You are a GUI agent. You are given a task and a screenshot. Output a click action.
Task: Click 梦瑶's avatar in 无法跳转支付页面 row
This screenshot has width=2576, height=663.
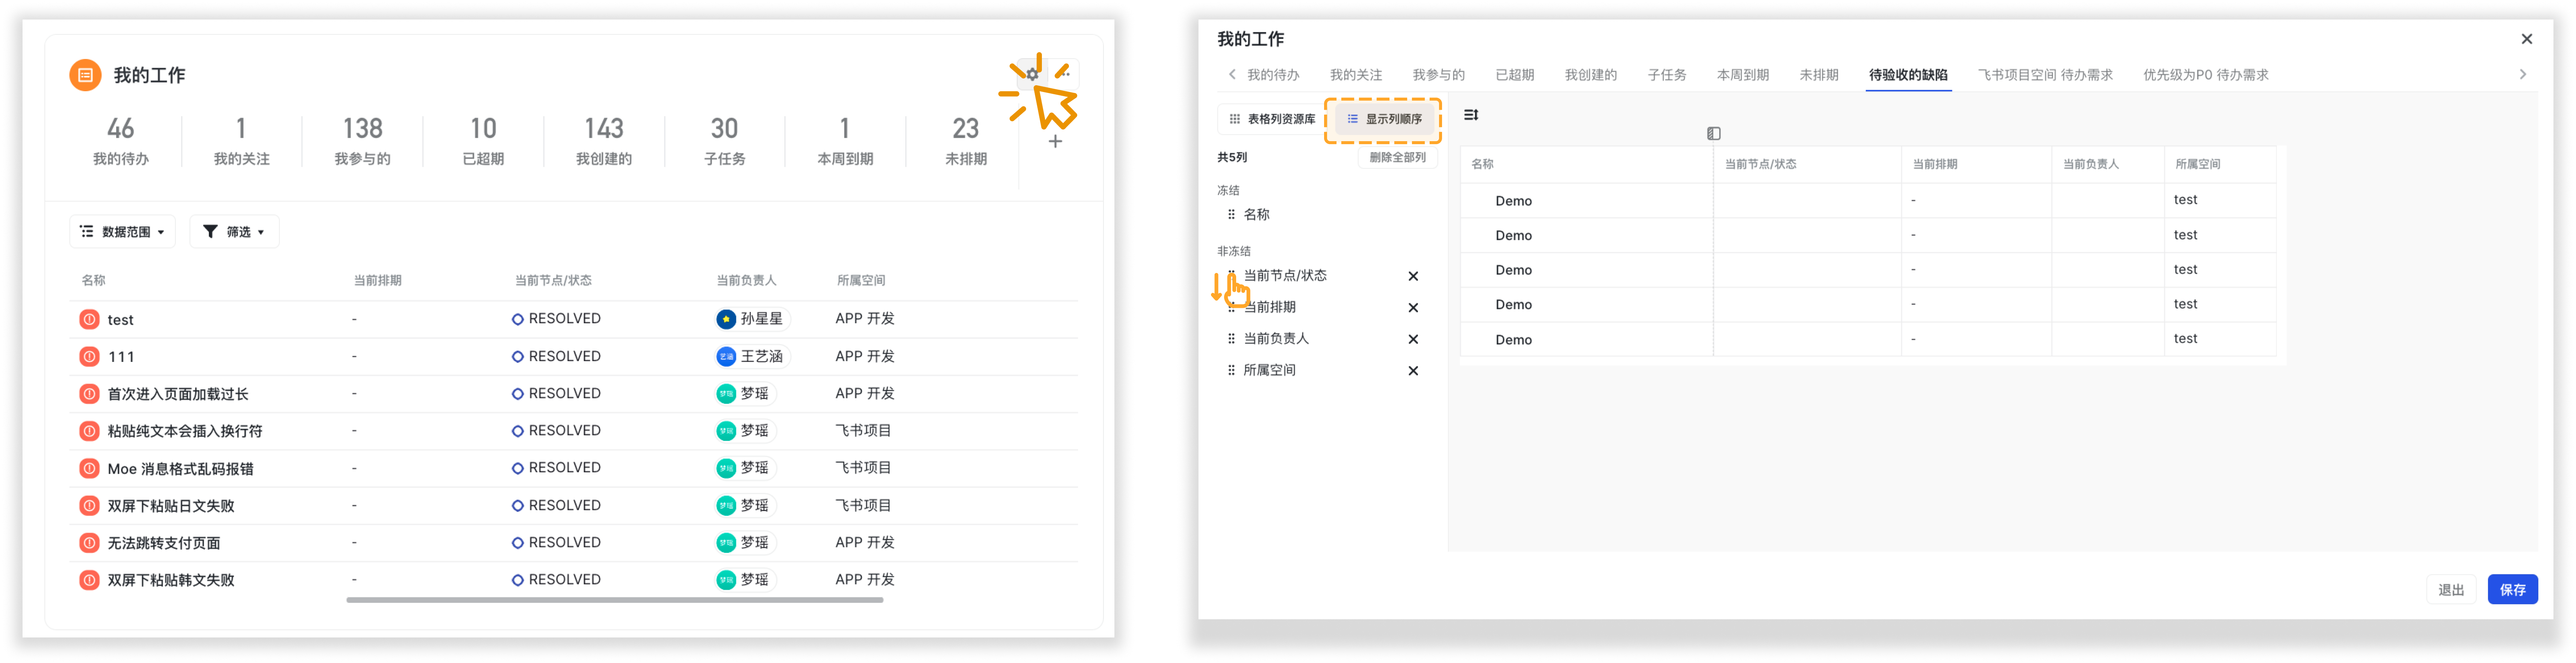[x=726, y=543]
